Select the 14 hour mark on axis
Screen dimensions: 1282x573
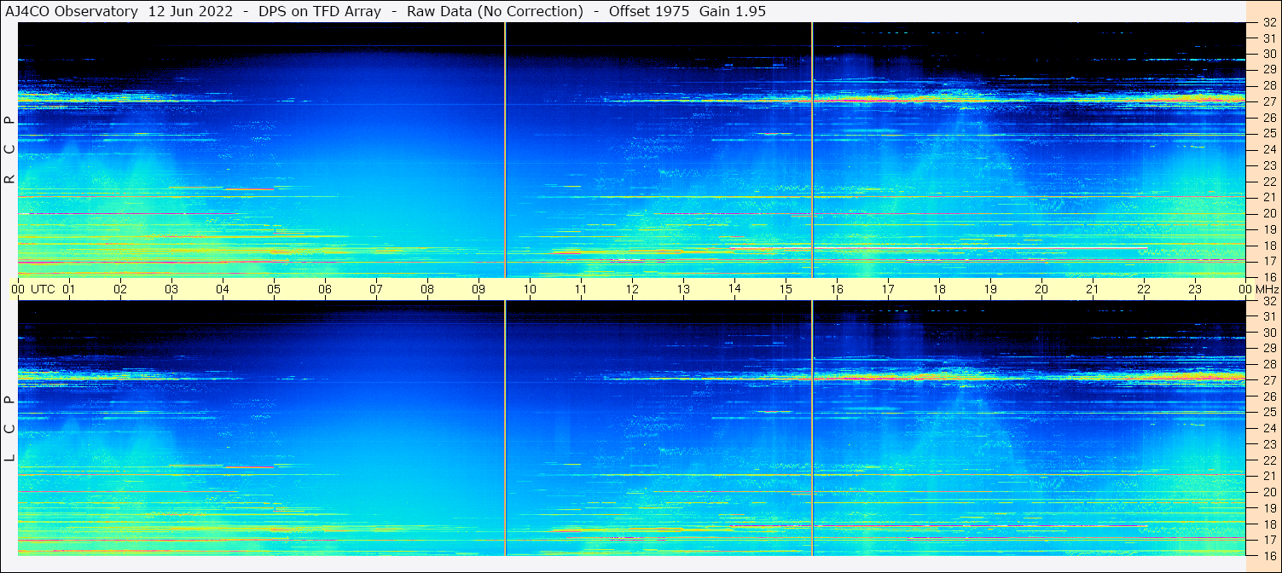tap(734, 289)
